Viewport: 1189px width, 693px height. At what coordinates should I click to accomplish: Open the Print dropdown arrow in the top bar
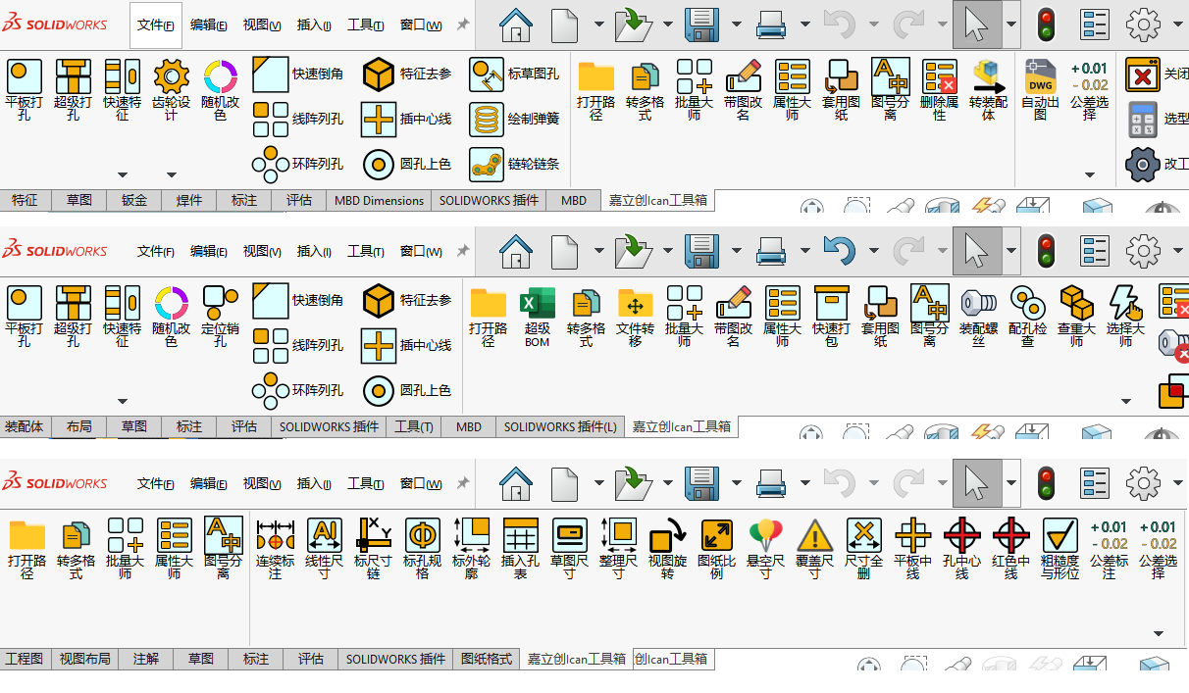pos(803,25)
